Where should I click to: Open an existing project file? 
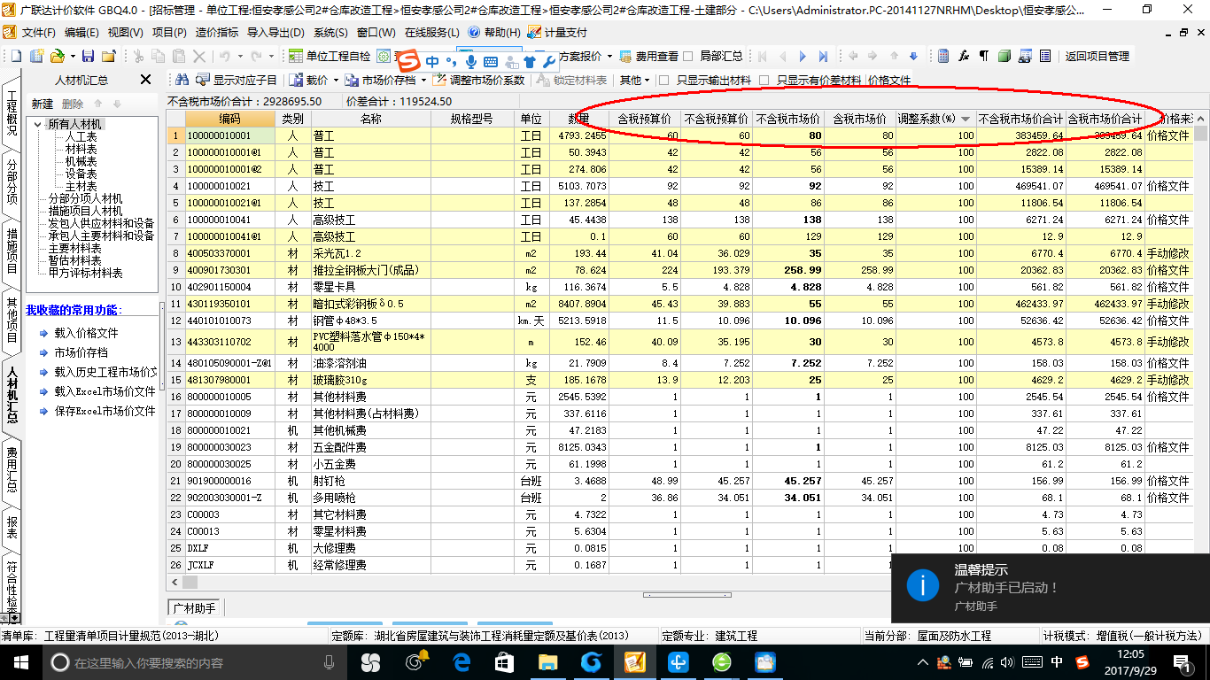click(56, 56)
